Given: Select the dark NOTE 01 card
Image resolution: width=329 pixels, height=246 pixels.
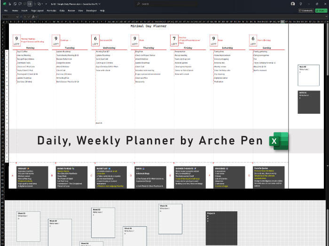Looking at the screenshot, I should [308, 102].
